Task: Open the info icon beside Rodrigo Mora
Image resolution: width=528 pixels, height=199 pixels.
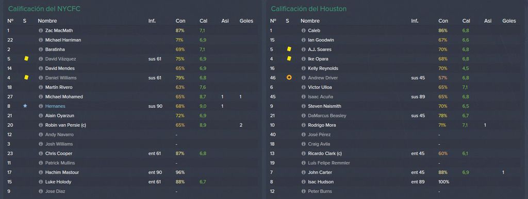Action: coord(303,125)
